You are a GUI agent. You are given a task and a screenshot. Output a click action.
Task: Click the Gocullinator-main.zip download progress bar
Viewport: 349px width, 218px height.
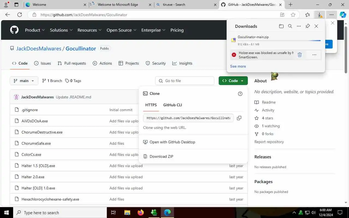pyautogui.click(x=279, y=41)
